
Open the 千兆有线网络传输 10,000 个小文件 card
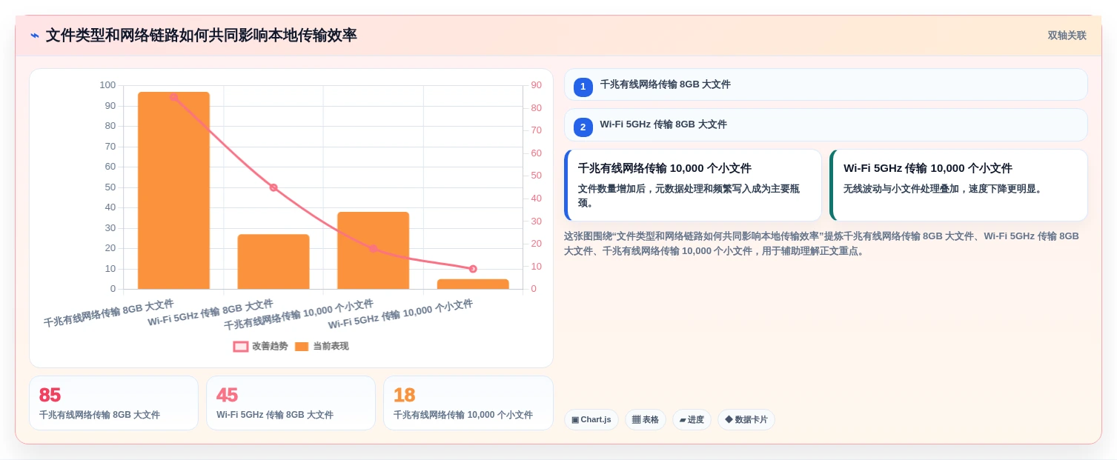pyautogui.click(x=693, y=185)
